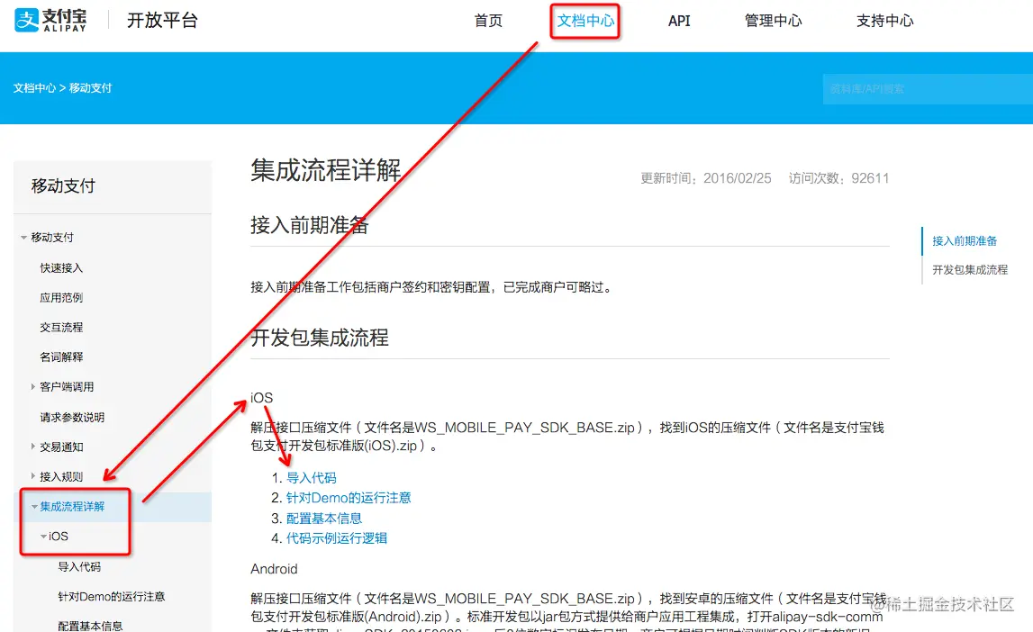Open the API nav item

678,21
